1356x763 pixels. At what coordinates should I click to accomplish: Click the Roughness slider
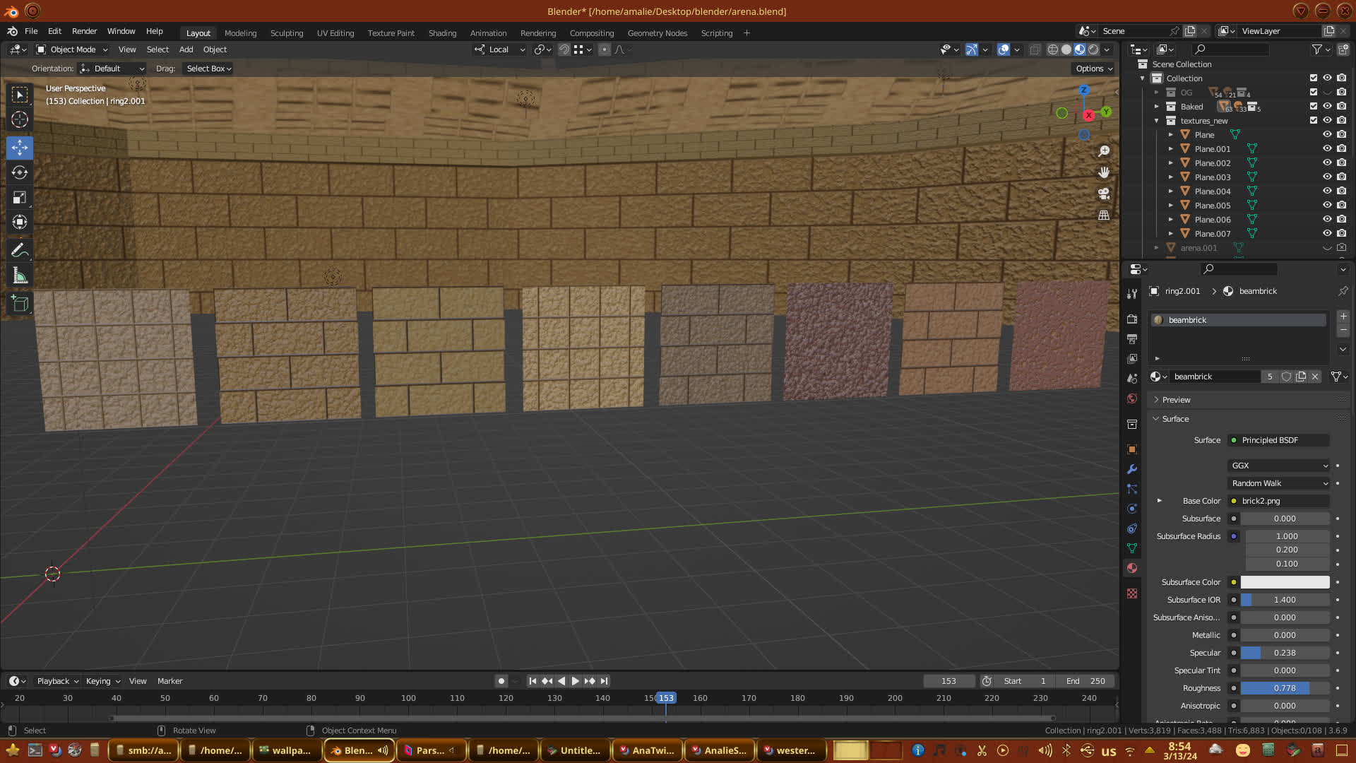click(x=1285, y=688)
